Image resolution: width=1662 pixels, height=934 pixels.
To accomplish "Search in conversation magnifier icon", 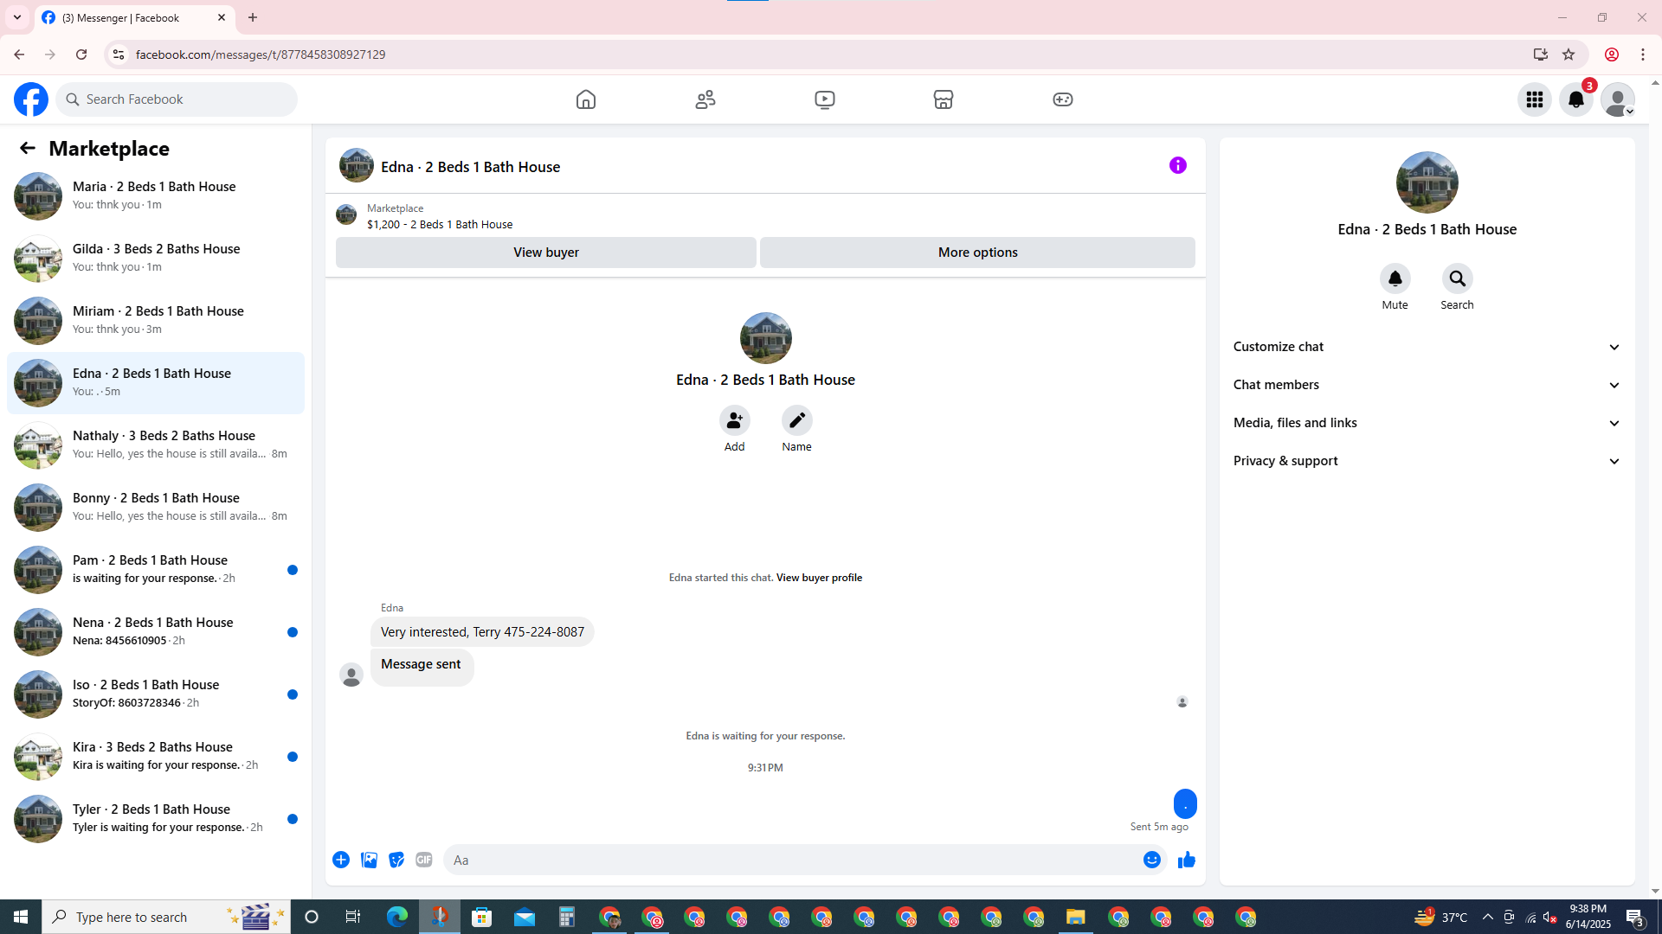I will 1458,278.
